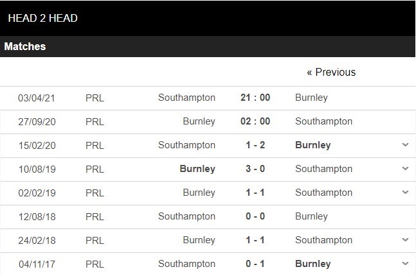Open the 02/02/19 match dropdown arrow
Image resolution: width=416 pixels, height=276 pixels.
[405, 193]
